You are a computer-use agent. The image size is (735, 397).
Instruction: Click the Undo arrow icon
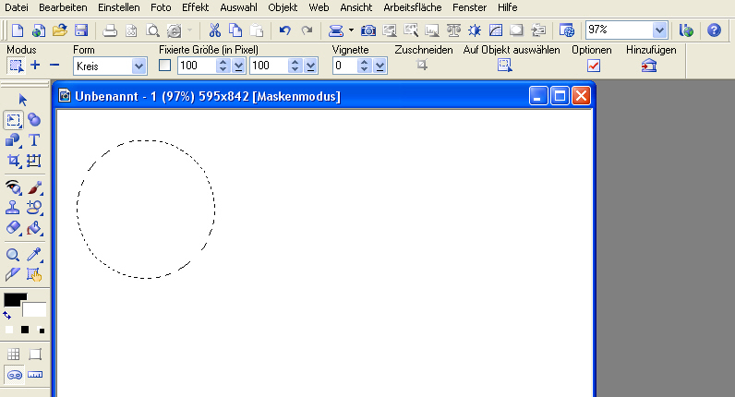(284, 30)
